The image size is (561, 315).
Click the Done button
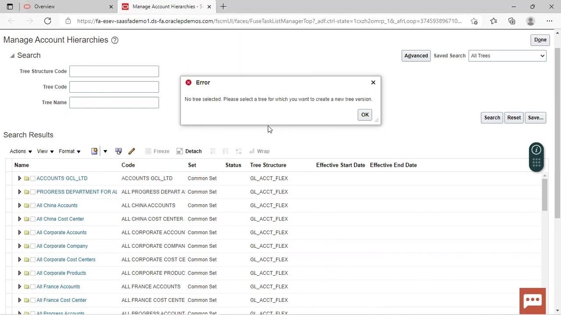pos(540,40)
